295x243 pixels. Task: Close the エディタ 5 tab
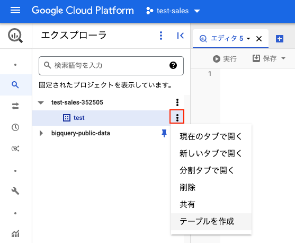[259, 39]
